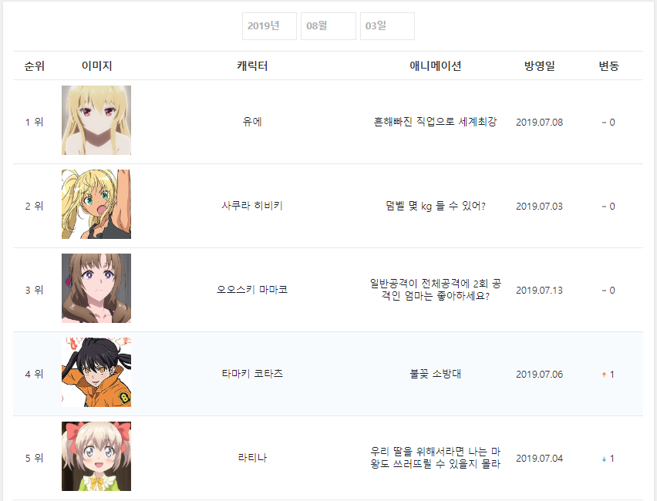The image size is (657, 501).
Task: Click the 방영일 column header
Action: [x=539, y=66]
